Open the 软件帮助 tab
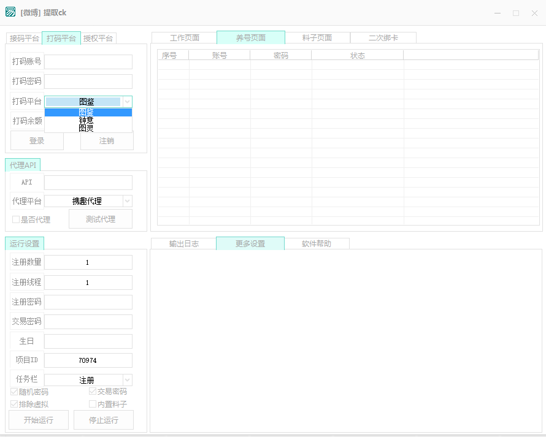 [317, 244]
